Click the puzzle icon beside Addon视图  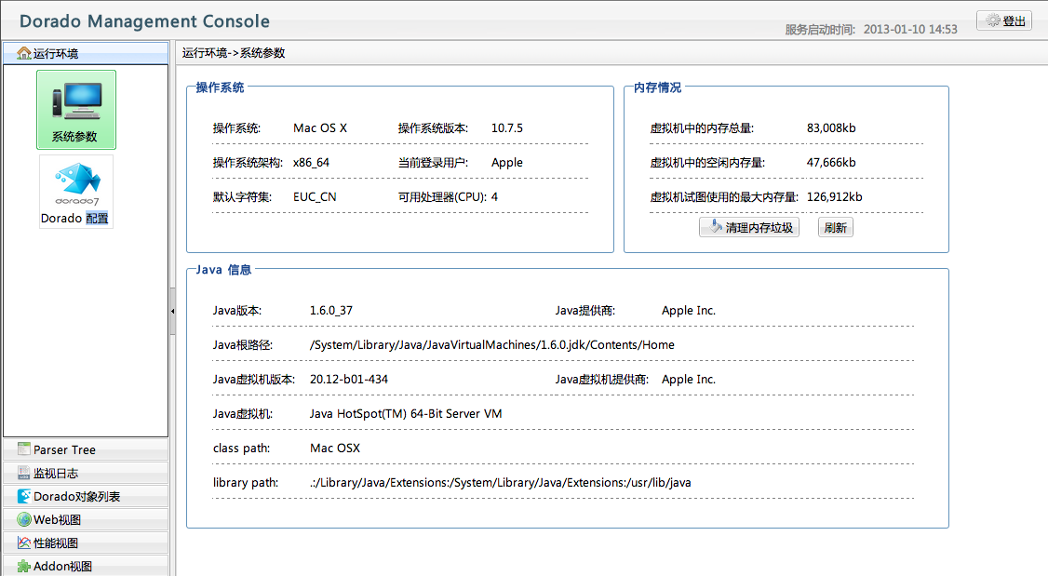[x=24, y=566]
